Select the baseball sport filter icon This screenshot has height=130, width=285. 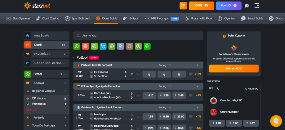tap(129, 46)
